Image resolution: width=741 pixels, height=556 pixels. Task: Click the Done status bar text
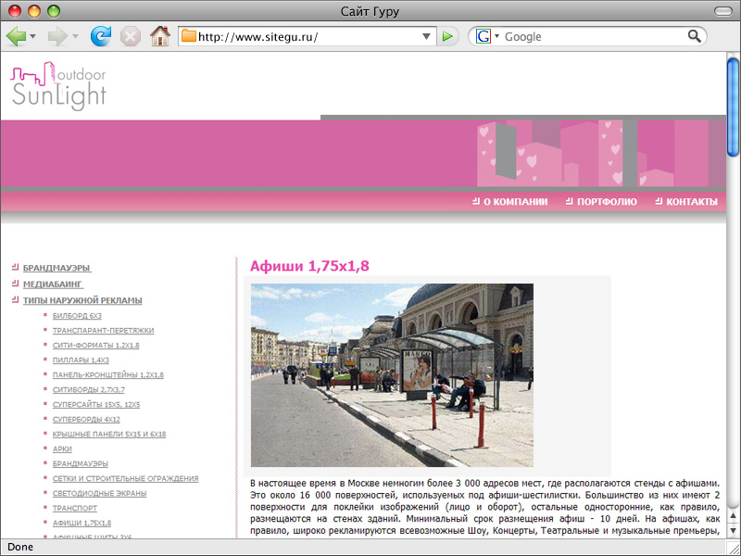(20, 547)
